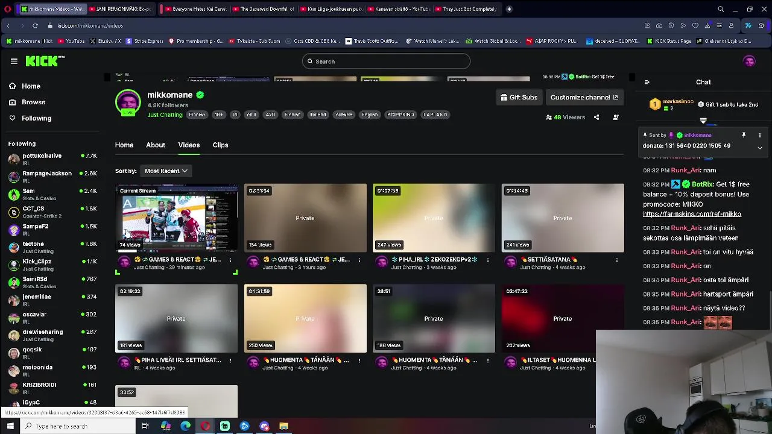Open Opera from the taskbar
This screenshot has width=772, height=434.
point(205,426)
